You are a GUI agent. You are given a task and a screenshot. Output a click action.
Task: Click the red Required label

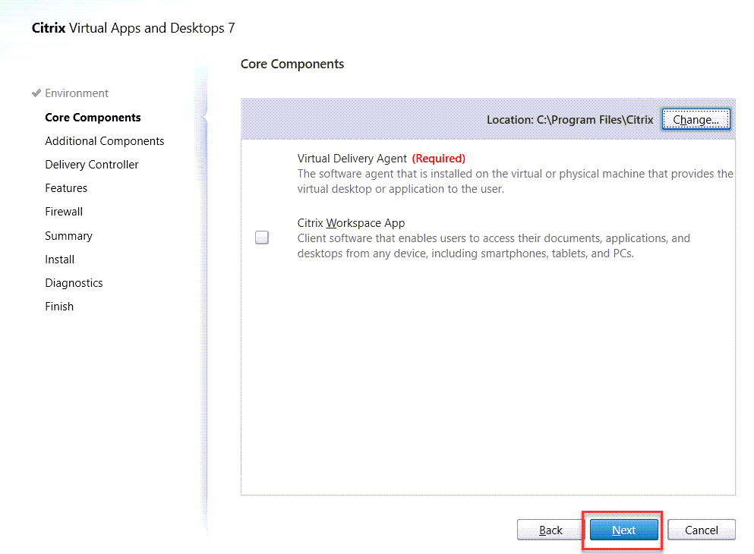438,159
